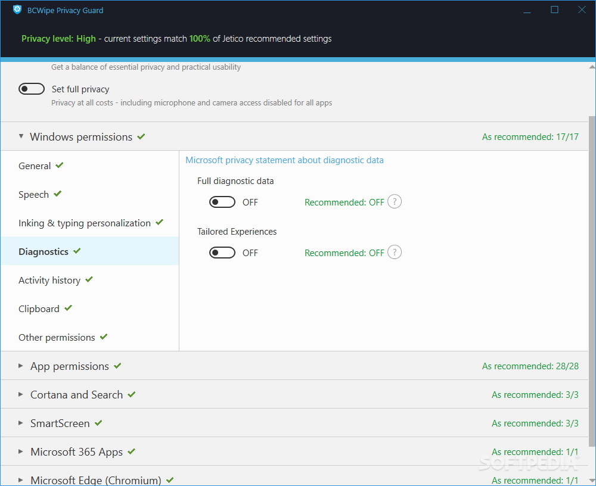Click 'As recommended: 17/17' status text

click(x=530, y=137)
